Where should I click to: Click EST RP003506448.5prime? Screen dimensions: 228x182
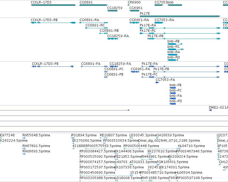141,146
